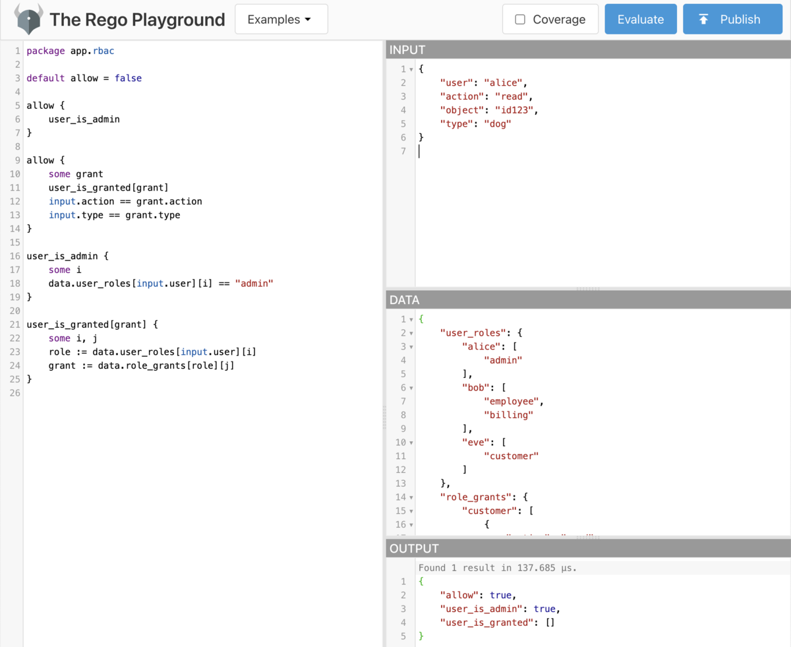Open the Examples dropdown menu
The width and height of the screenshot is (791, 647).
tap(281, 20)
